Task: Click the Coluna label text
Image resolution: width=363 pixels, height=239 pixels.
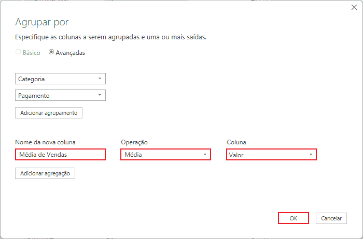Action: pos(236,142)
